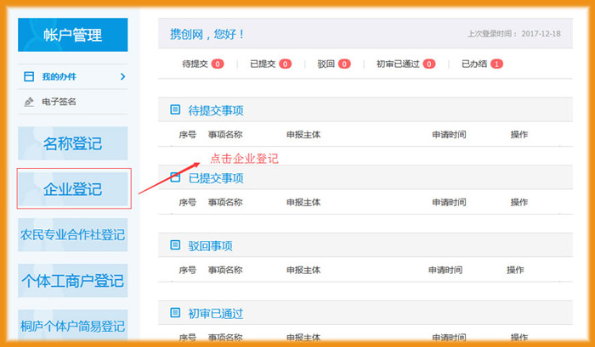Viewport: 595px width, 347px height.
Task: Select 桐庐个体户简易登记 option
Action: click(72, 326)
